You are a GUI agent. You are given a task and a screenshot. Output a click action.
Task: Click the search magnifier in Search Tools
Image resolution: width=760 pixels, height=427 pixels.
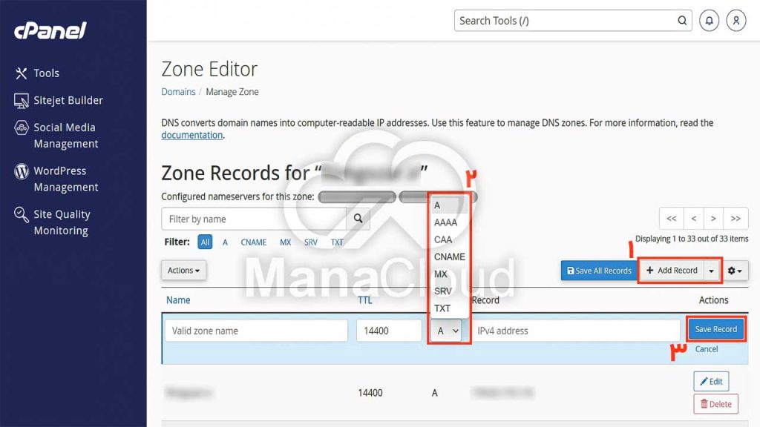coord(682,21)
